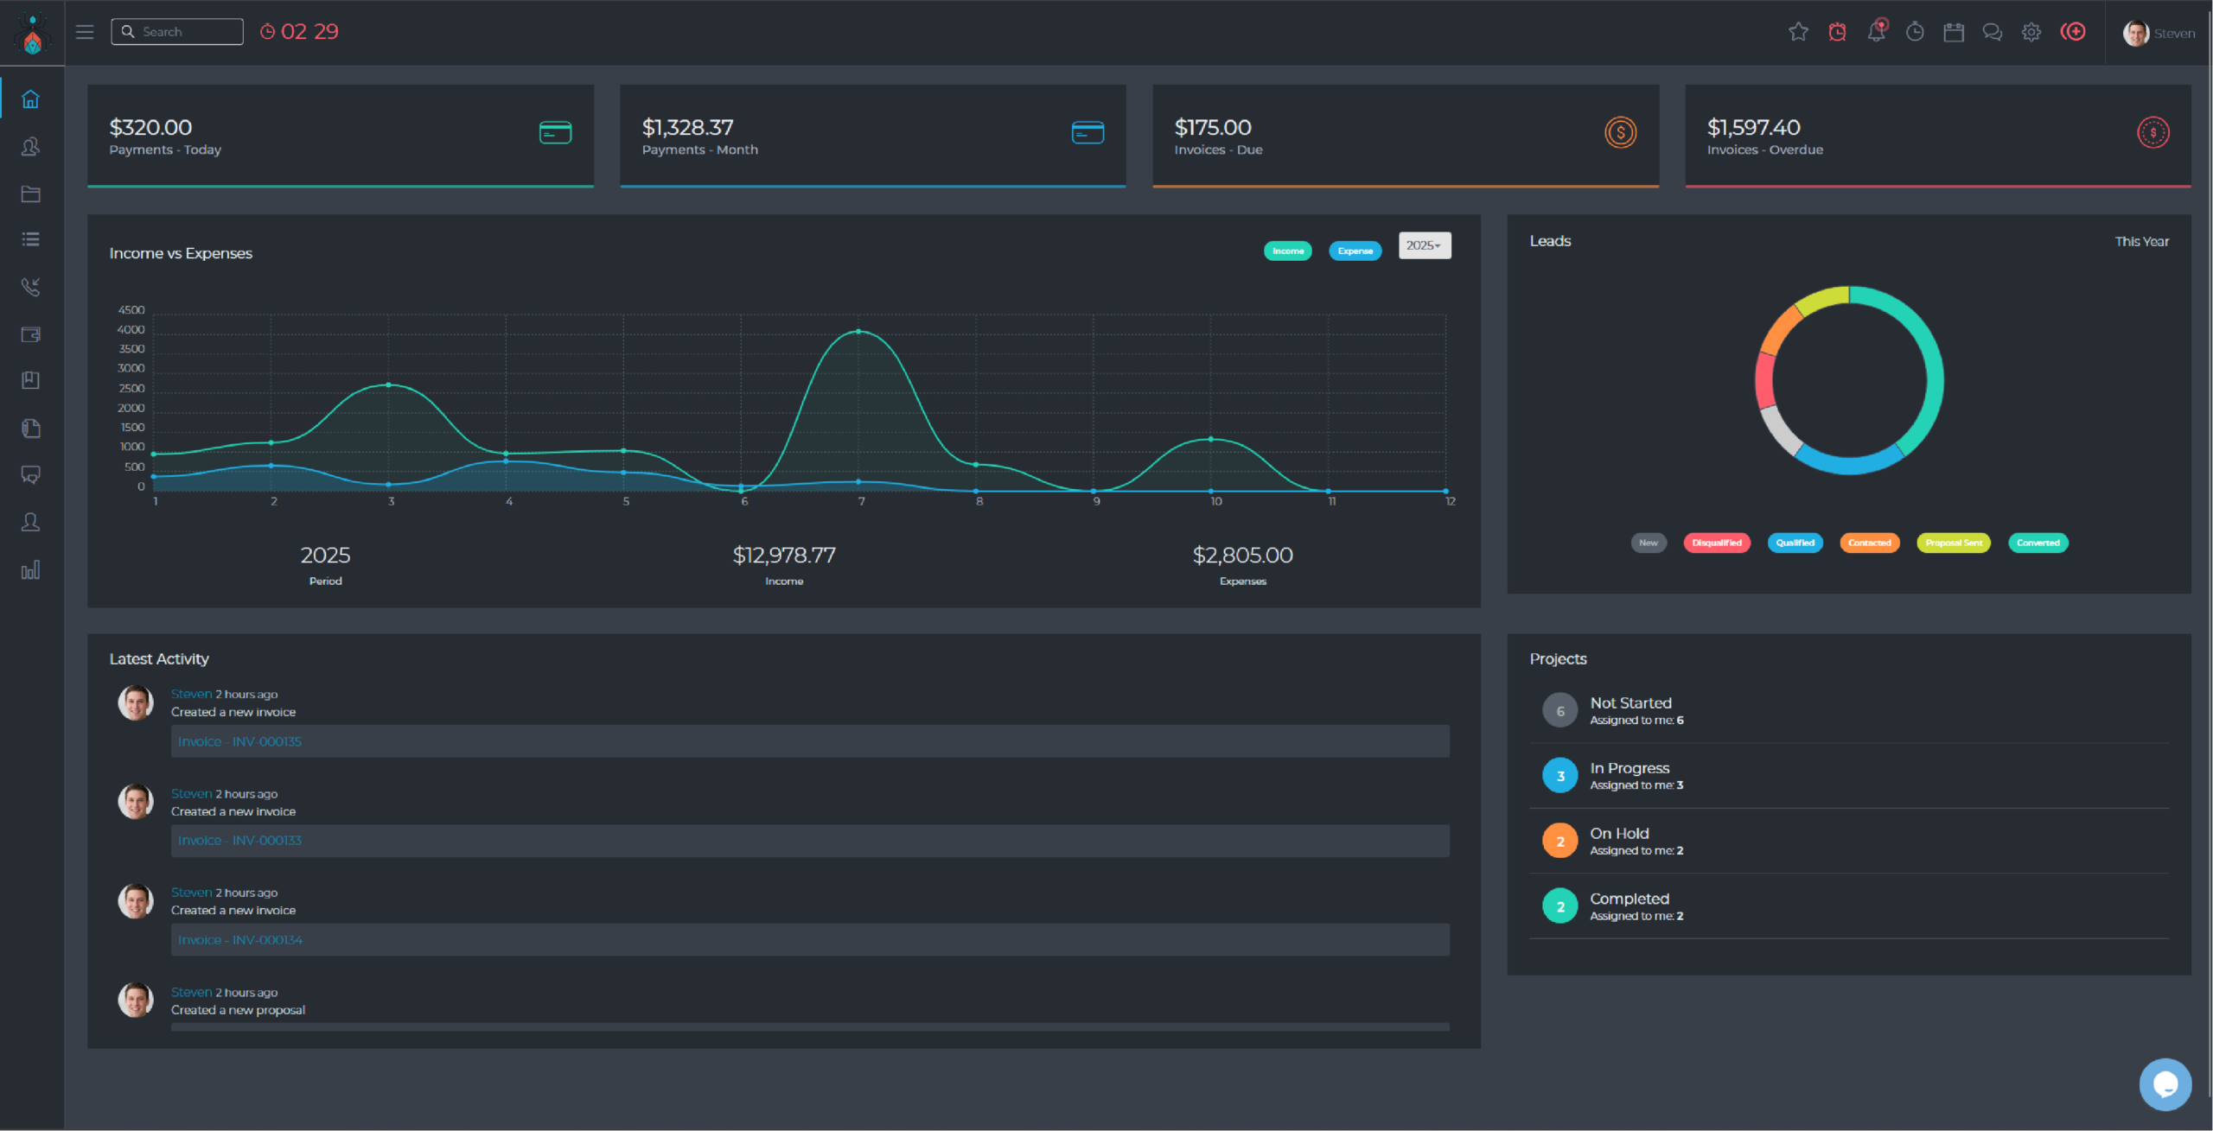This screenshot has height=1131, width=2213.
Task: Expand the sidebar with the hamburger menu
Action: [x=85, y=32]
